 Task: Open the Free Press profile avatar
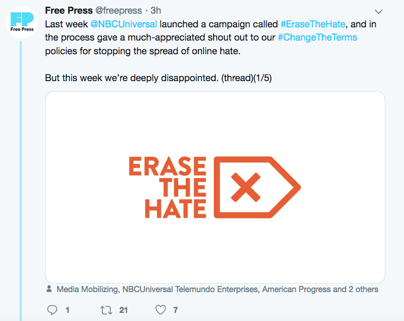point(22,22)
